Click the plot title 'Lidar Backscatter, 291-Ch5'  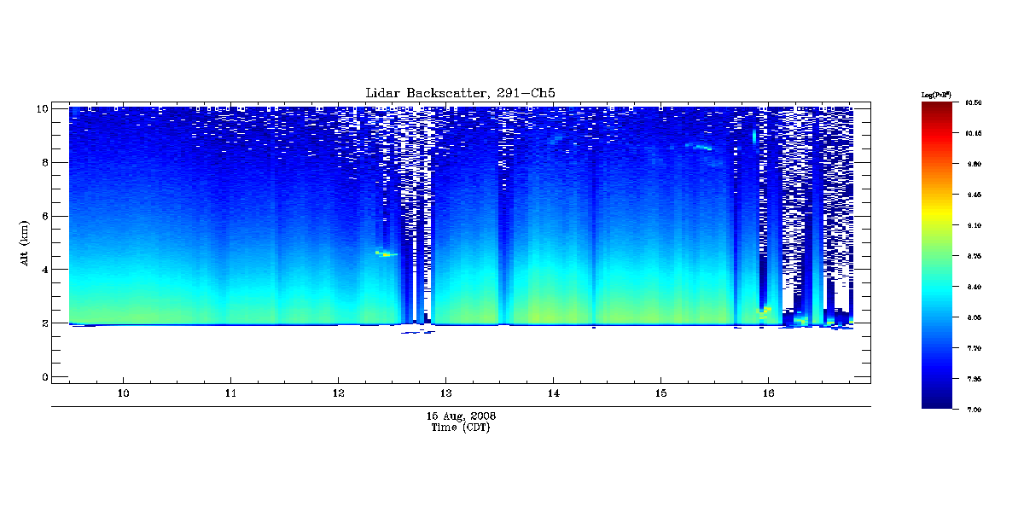[461, 93]
